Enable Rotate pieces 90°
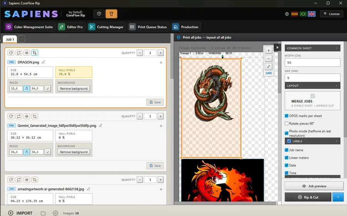The height and width of the screenshot is (216, 347). [x=286, y=123]
